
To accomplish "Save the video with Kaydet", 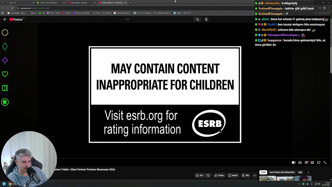I will coord(233,175).
